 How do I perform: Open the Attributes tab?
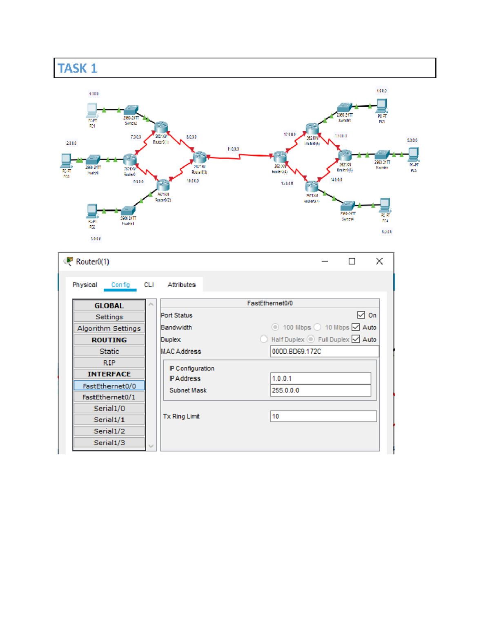click(x=181, y=284)
